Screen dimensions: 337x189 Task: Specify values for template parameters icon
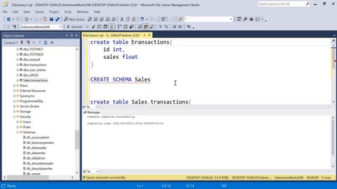point(189,27)
